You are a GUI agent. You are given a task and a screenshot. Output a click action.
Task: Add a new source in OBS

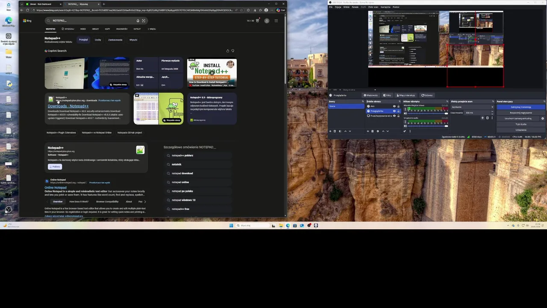click(368, 131)
